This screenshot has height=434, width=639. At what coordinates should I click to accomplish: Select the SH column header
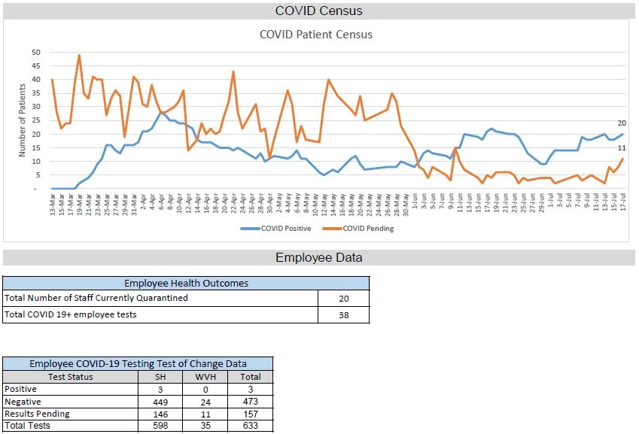coord(159,377)
